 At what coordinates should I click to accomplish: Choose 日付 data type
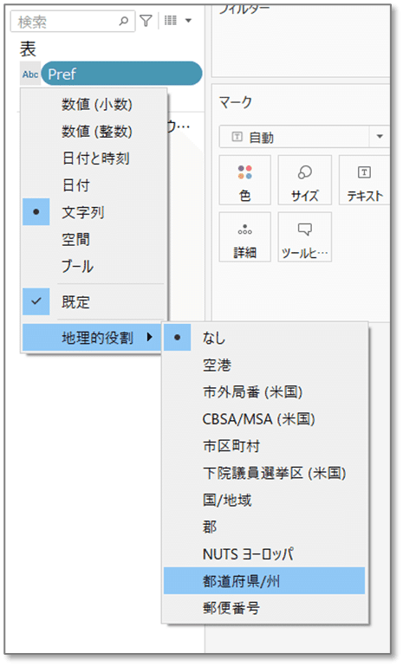click(94, 185)
